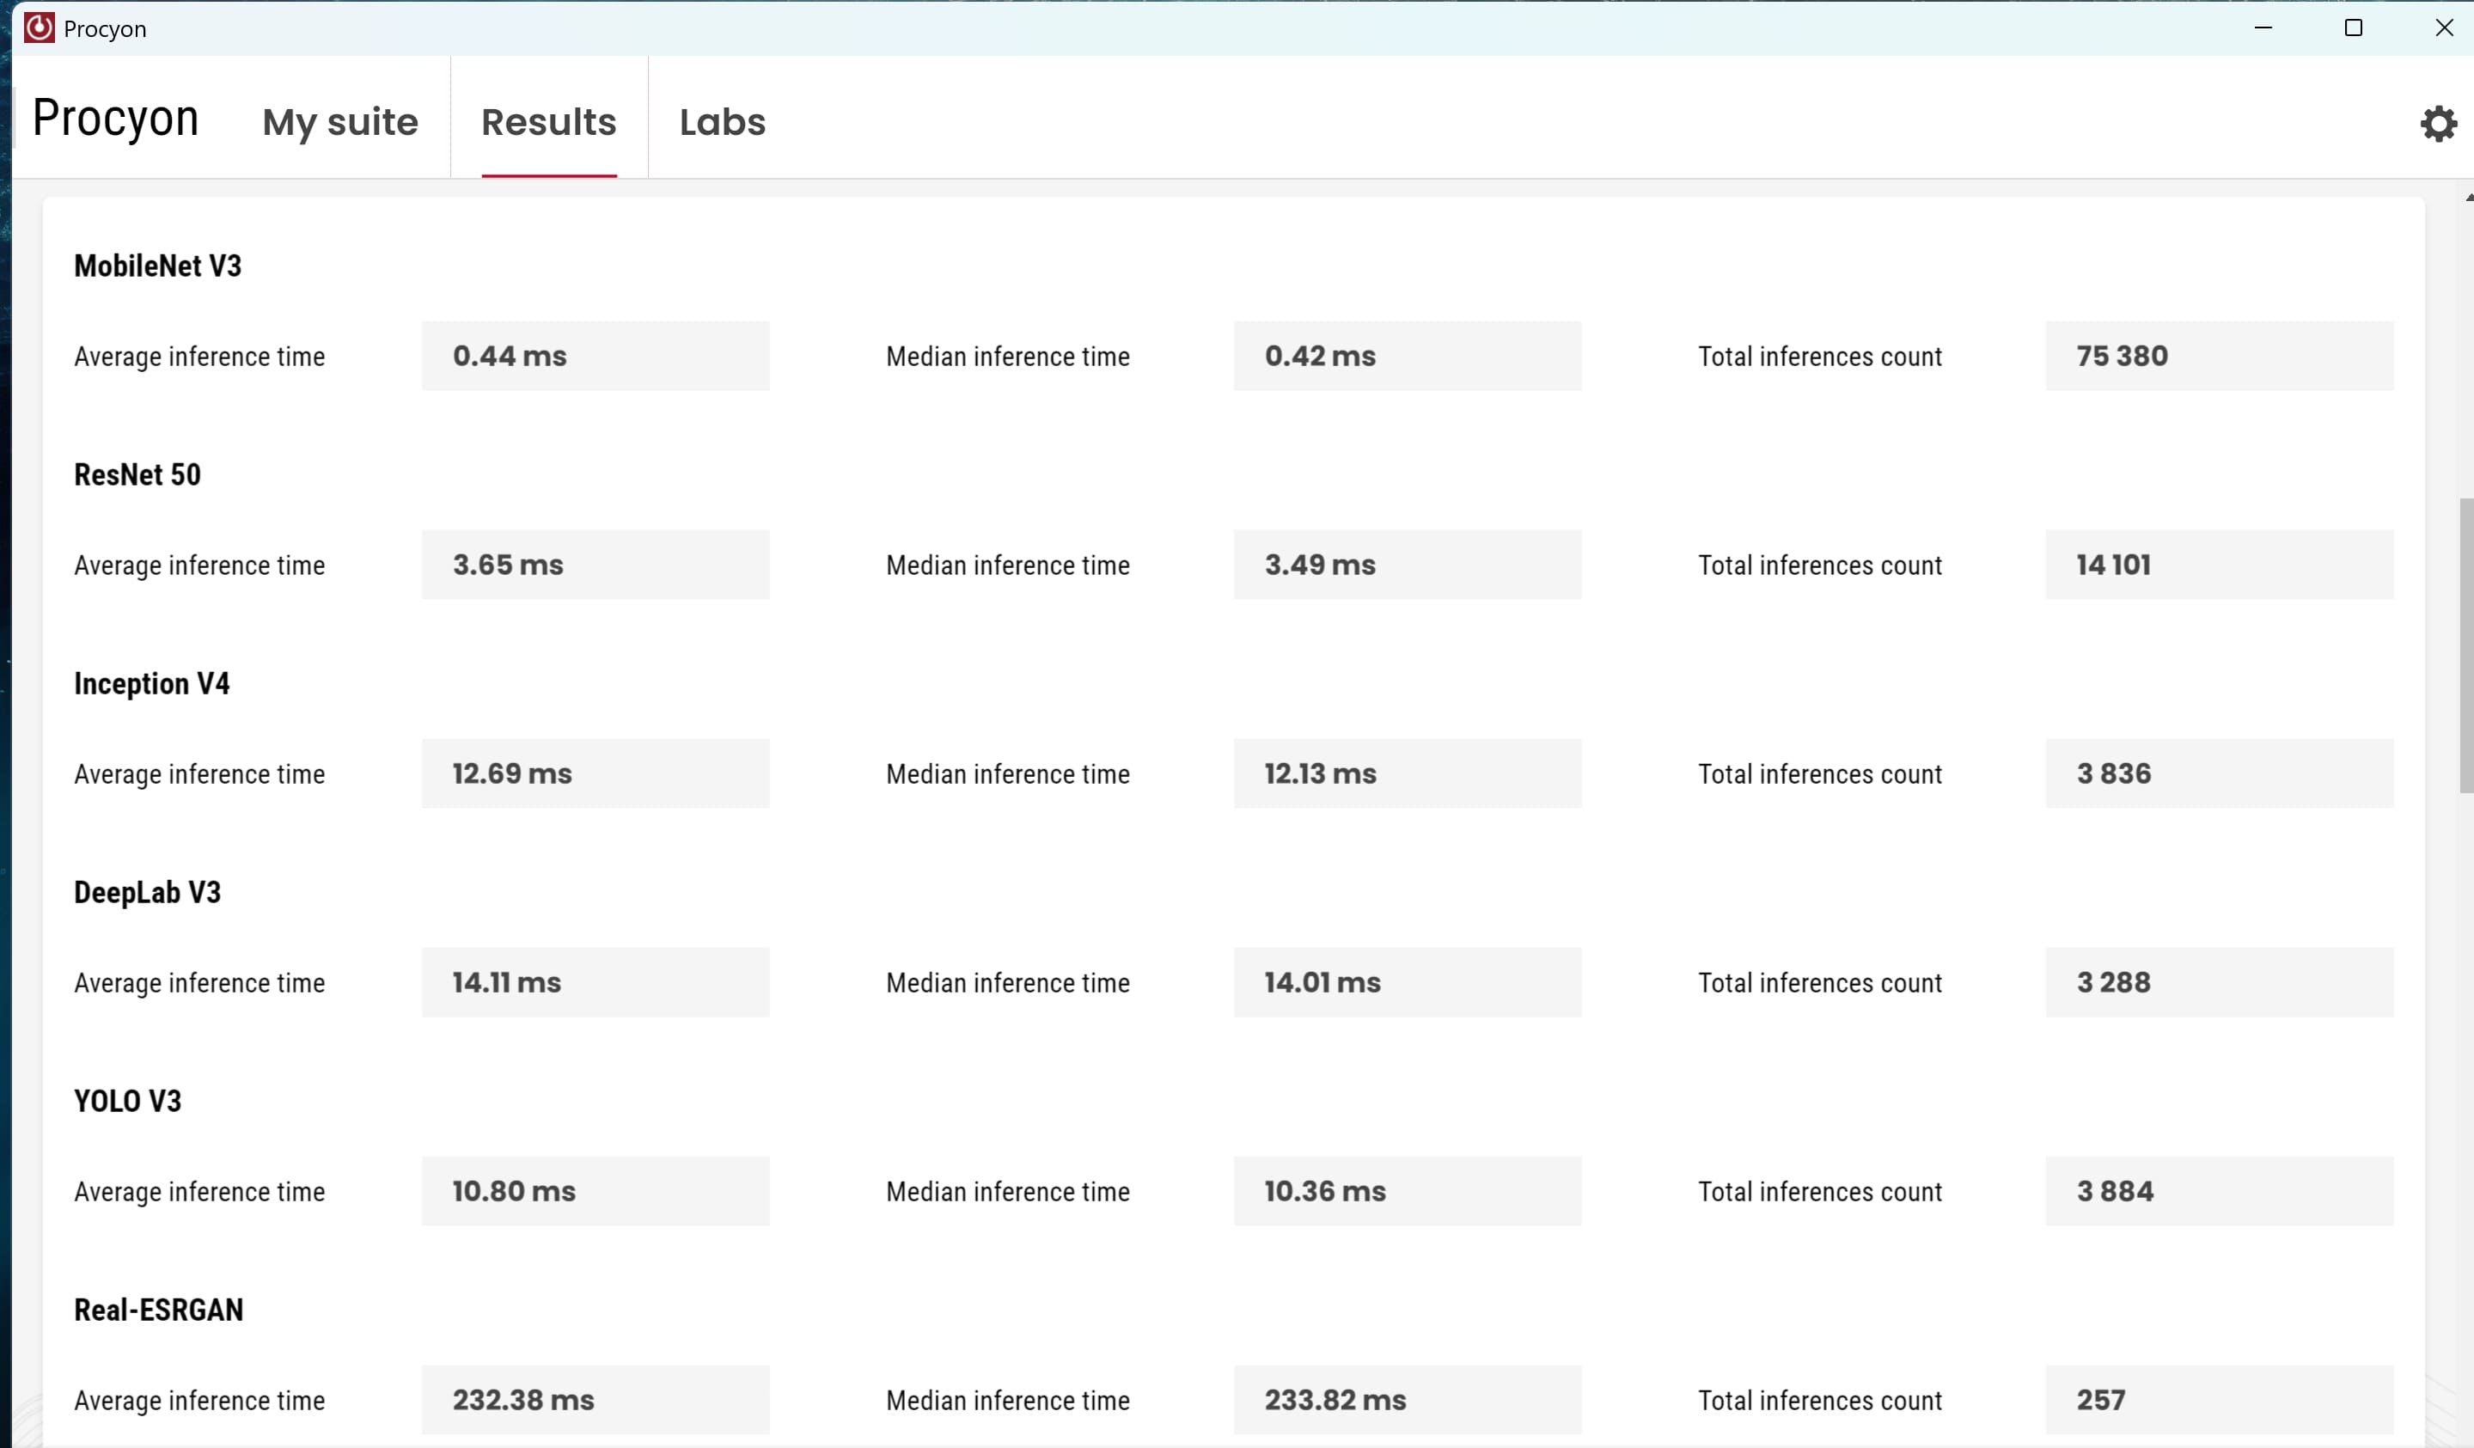
Task: Click the MobileNet V3 heading
Action: [158, 266]
